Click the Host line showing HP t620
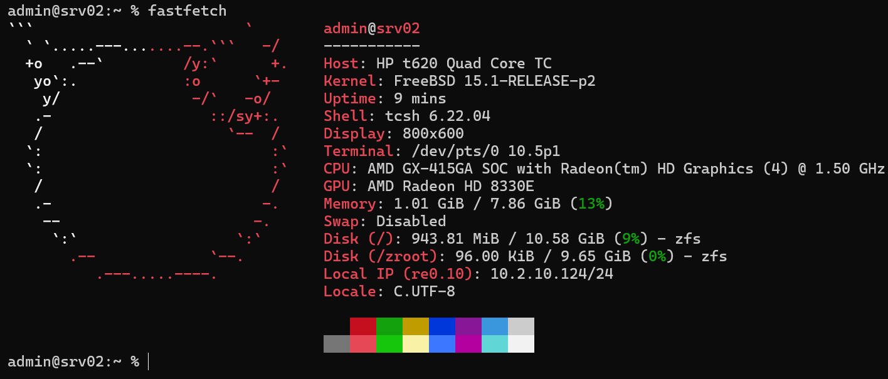Viewport: 888px width, 379px height. click(x=438, y=63)
